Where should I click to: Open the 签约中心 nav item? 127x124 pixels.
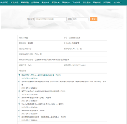coord(117,3)
